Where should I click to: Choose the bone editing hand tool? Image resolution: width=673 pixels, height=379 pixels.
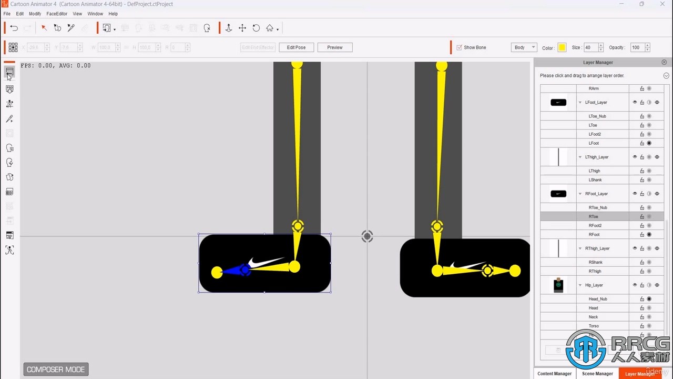coord(58,28)
